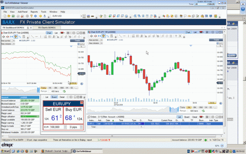Select List view in Tick chart header
This screenshot has height=154, width=246.
(x=56, y=33)
